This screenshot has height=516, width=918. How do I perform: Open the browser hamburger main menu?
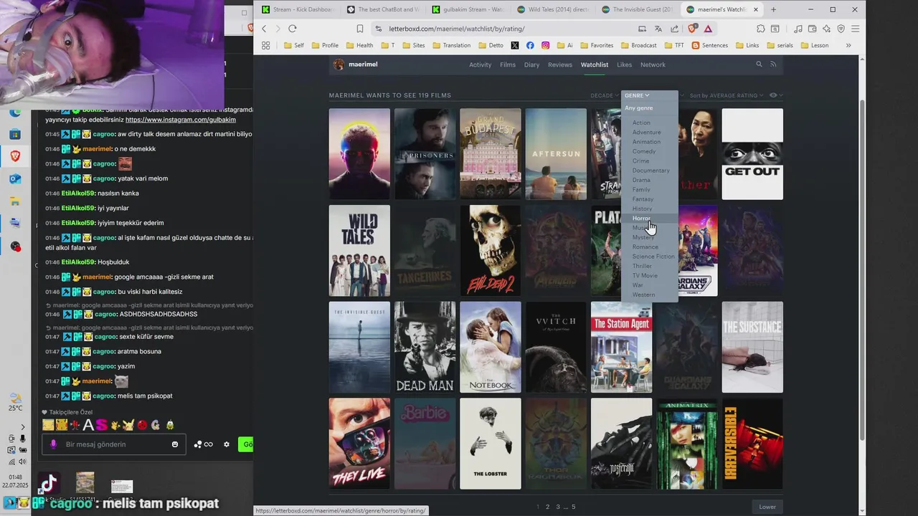pyautogui.click(x=856, y=29)
